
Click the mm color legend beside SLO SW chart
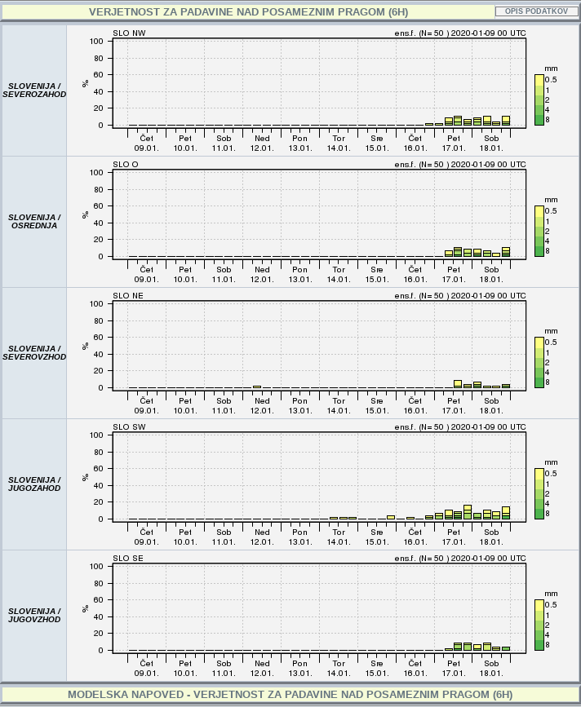coord(539,493)
